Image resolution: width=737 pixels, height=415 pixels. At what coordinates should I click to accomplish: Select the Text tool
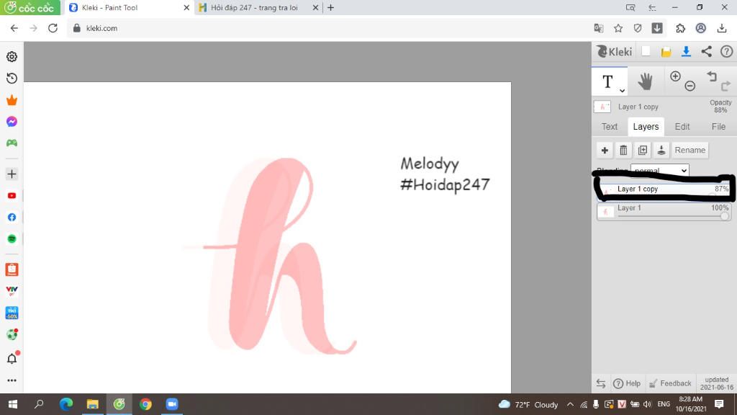pyautogui.click(x=607, y=81)
